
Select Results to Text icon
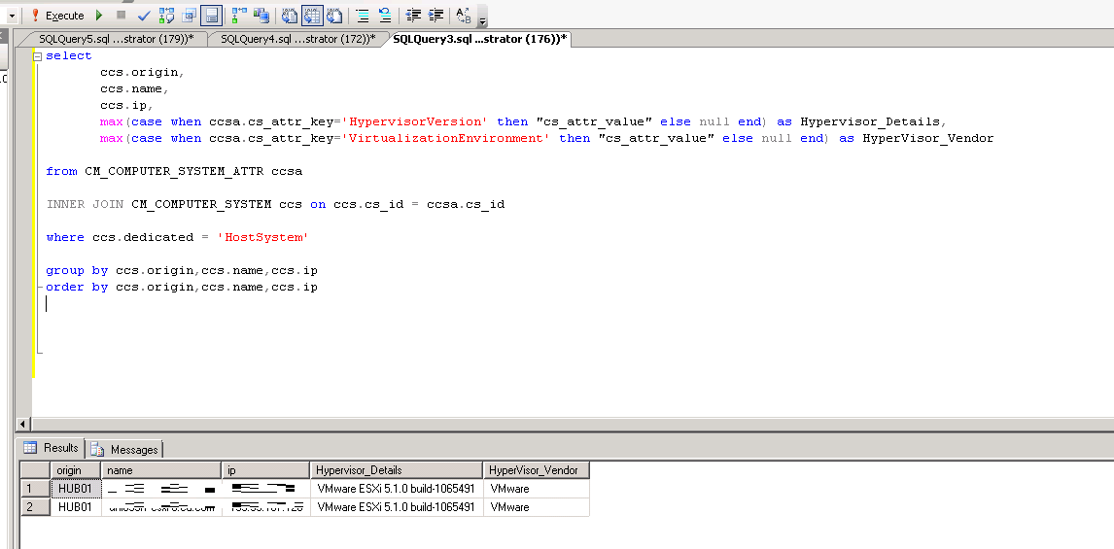(290, 15)
